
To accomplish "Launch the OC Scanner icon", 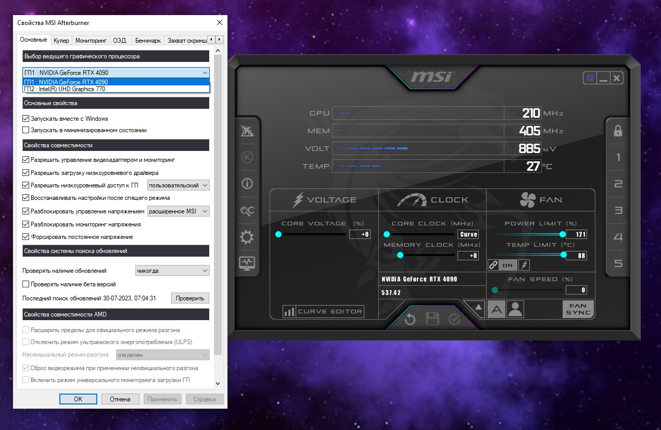I will tap(247, 210).
